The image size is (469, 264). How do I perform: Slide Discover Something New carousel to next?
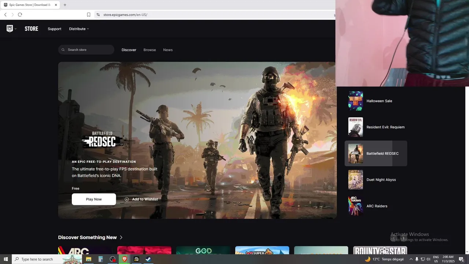[403, 238]
